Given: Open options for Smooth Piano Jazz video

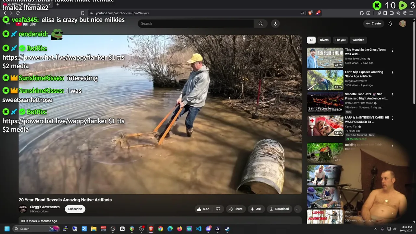Looking at the screenshot, I should [392, 95].
